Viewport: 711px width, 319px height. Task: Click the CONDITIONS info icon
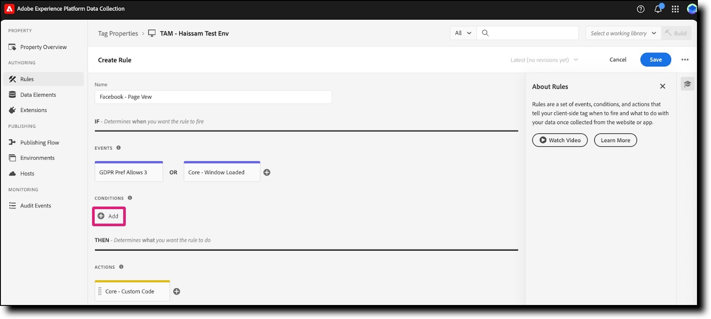(x=130, y=198)
